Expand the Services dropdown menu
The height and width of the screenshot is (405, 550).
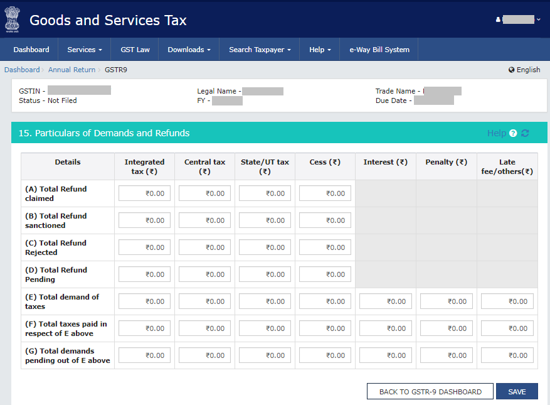tap(85, 50)
